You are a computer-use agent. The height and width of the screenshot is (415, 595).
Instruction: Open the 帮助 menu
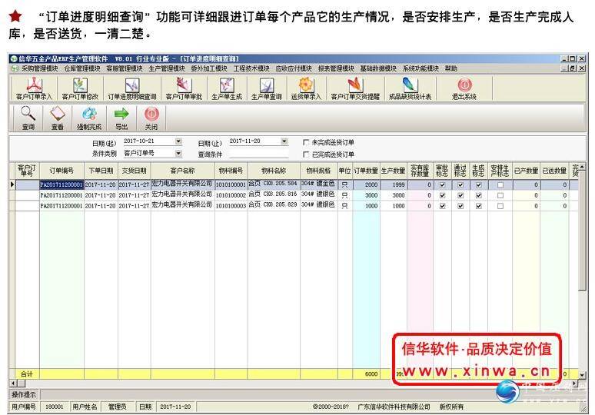tap(450, 68)
